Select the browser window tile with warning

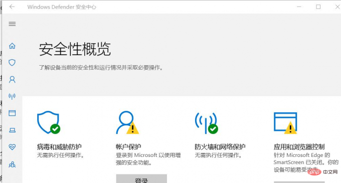(285, 123)
